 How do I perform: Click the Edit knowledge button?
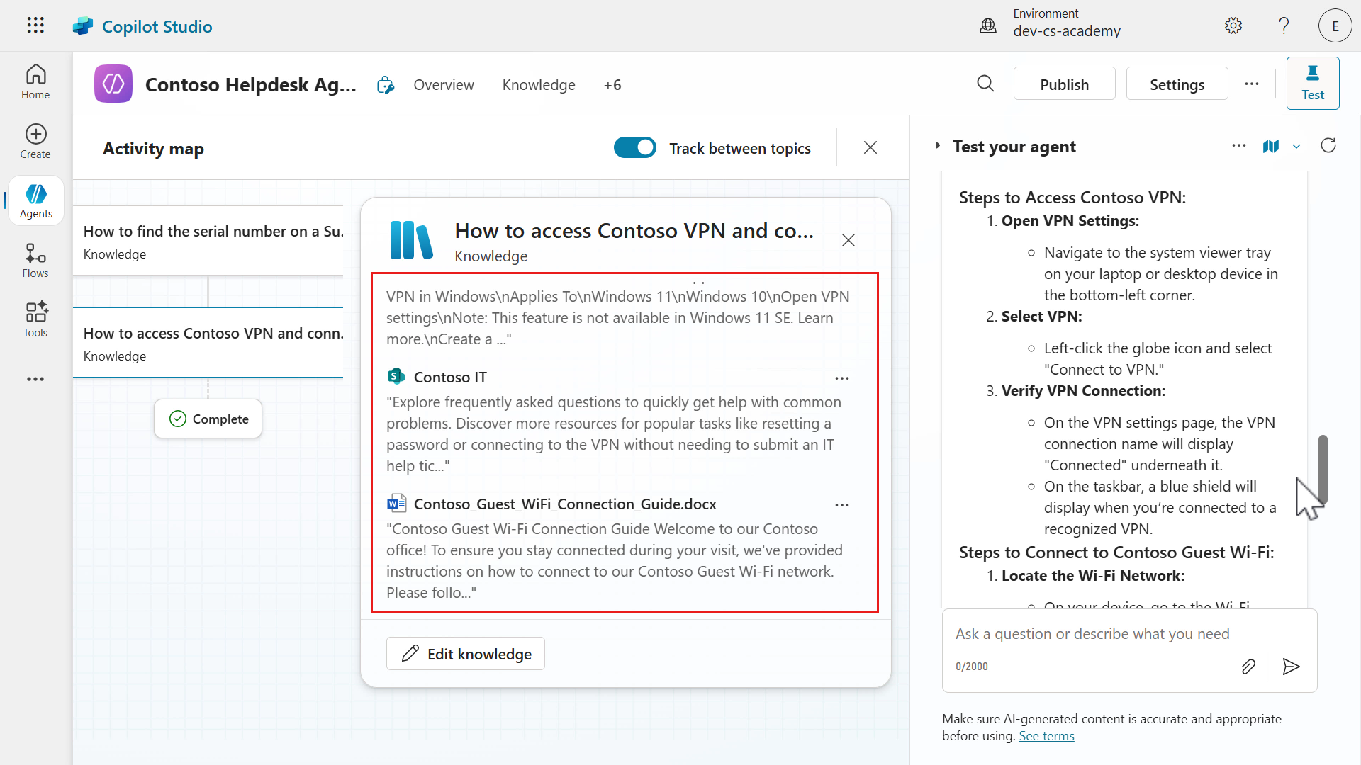tap(466, 654)
